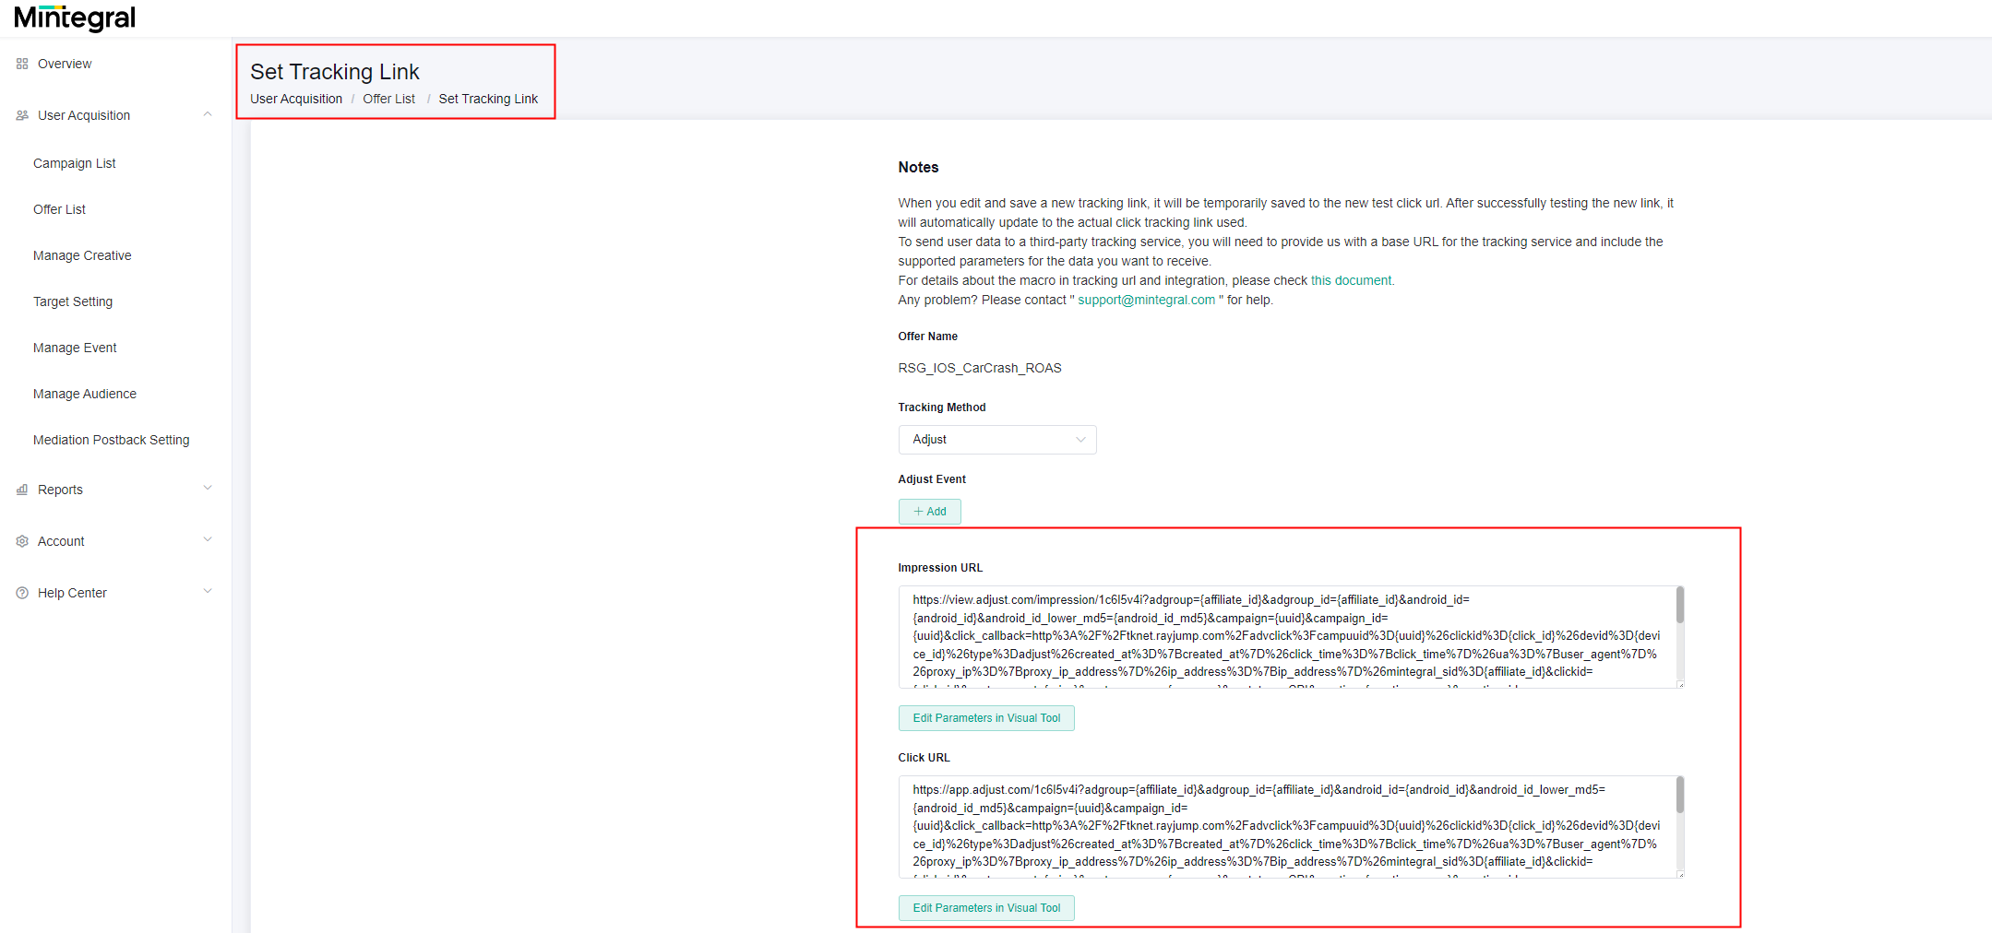Screen dimensions: 1992x933
Task: Open Offer List from breadcrumb
Action: pos(388,99)
